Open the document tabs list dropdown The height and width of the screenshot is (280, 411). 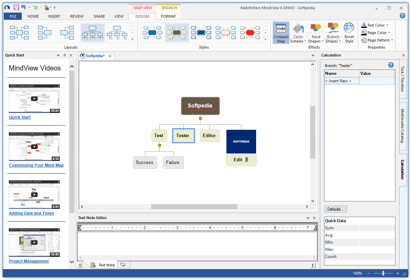[313, 56]
